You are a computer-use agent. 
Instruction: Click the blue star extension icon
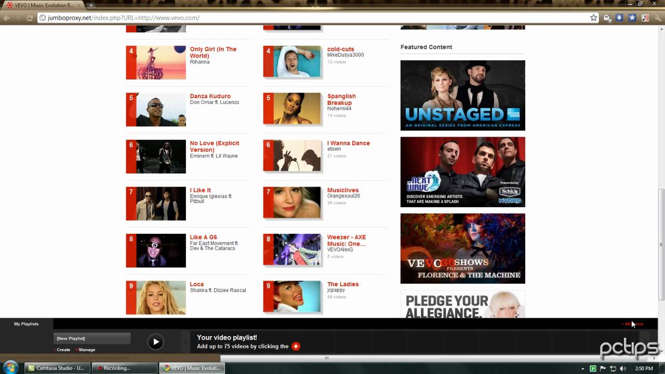(632, 18)
